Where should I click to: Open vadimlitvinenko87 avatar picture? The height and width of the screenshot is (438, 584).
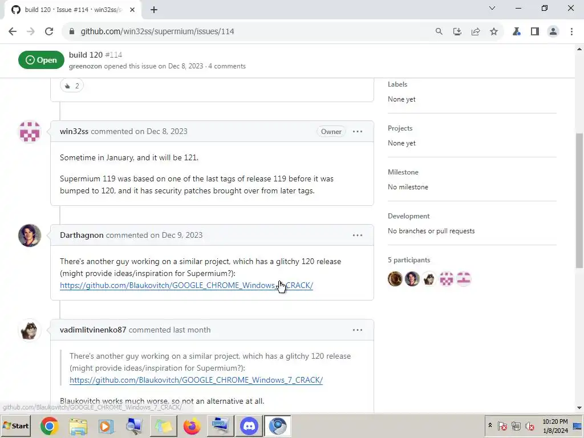[30, 330]
